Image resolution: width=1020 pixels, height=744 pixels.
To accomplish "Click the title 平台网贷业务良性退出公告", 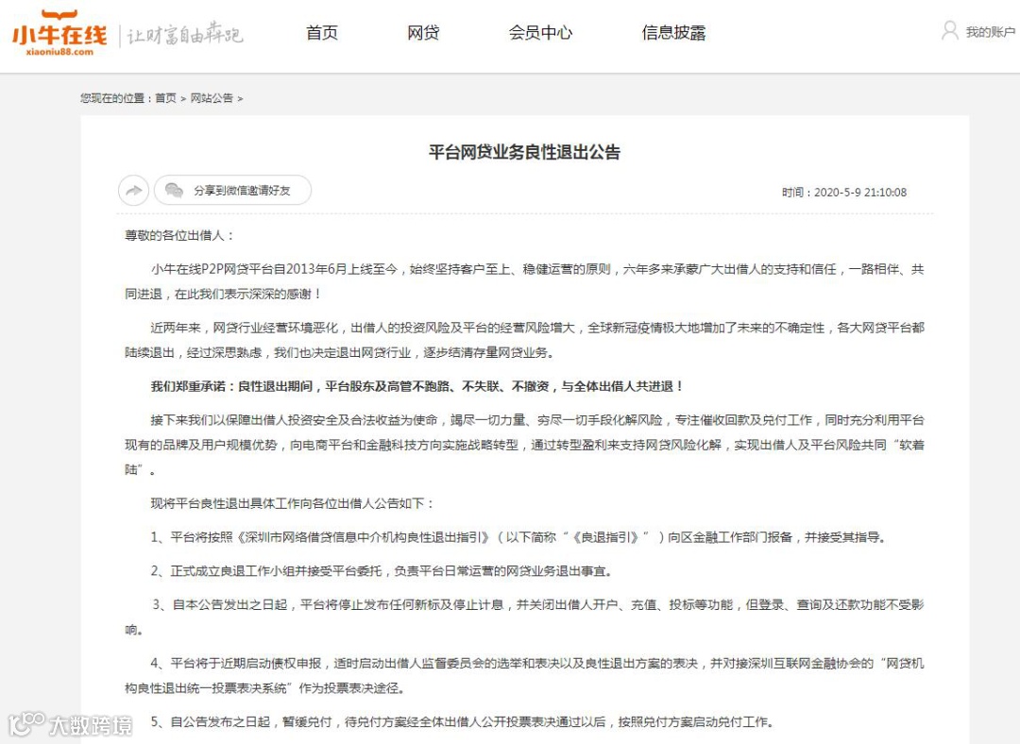I will coord(524,152).
